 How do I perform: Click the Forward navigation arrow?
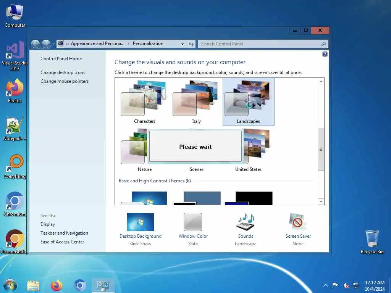(x=46, y=44)
